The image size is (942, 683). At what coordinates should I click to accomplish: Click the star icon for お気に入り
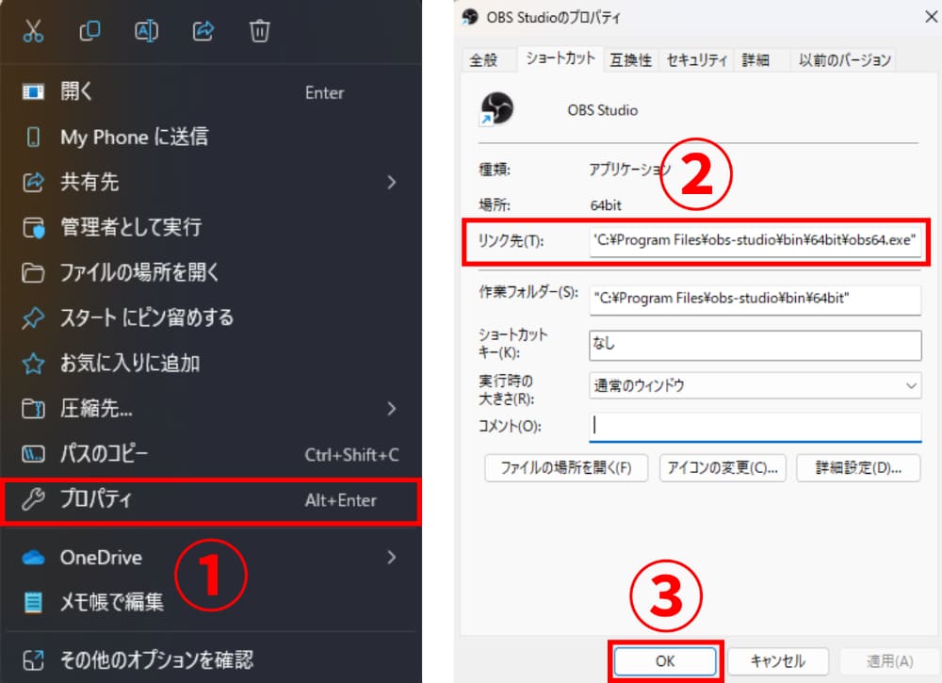33,364
